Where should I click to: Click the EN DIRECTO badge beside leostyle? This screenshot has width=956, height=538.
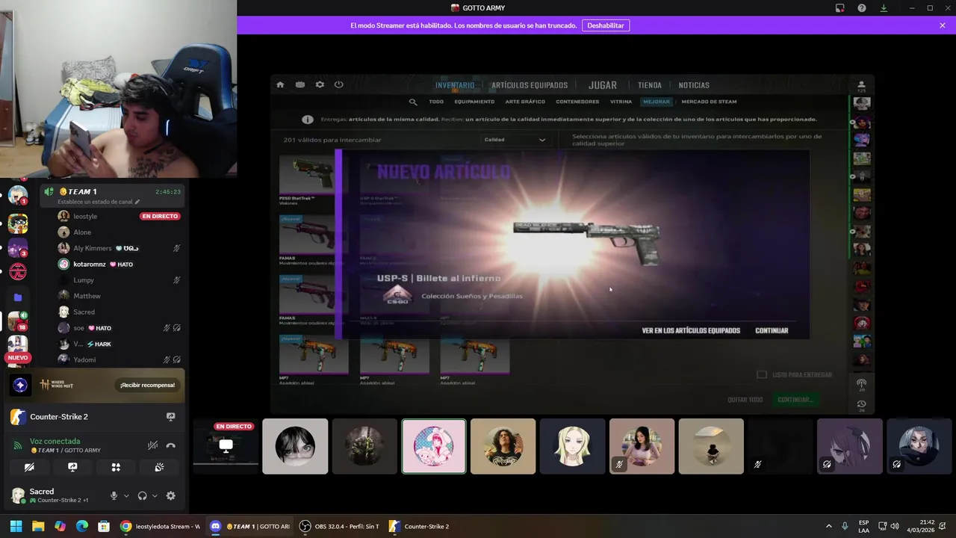coord(160,216)
